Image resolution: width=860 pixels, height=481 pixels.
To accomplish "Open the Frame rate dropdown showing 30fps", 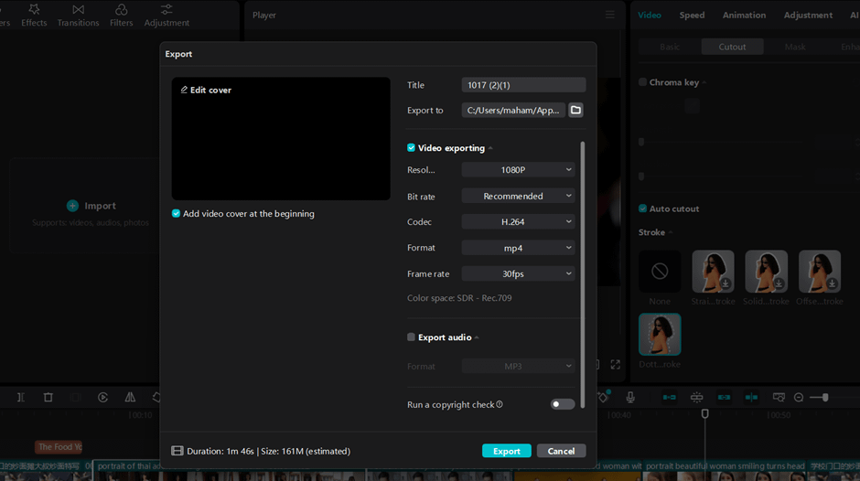I will tap(518, 273).
